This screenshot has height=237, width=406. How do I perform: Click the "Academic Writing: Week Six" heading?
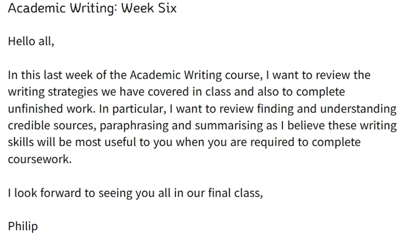(x=92, y=8)
